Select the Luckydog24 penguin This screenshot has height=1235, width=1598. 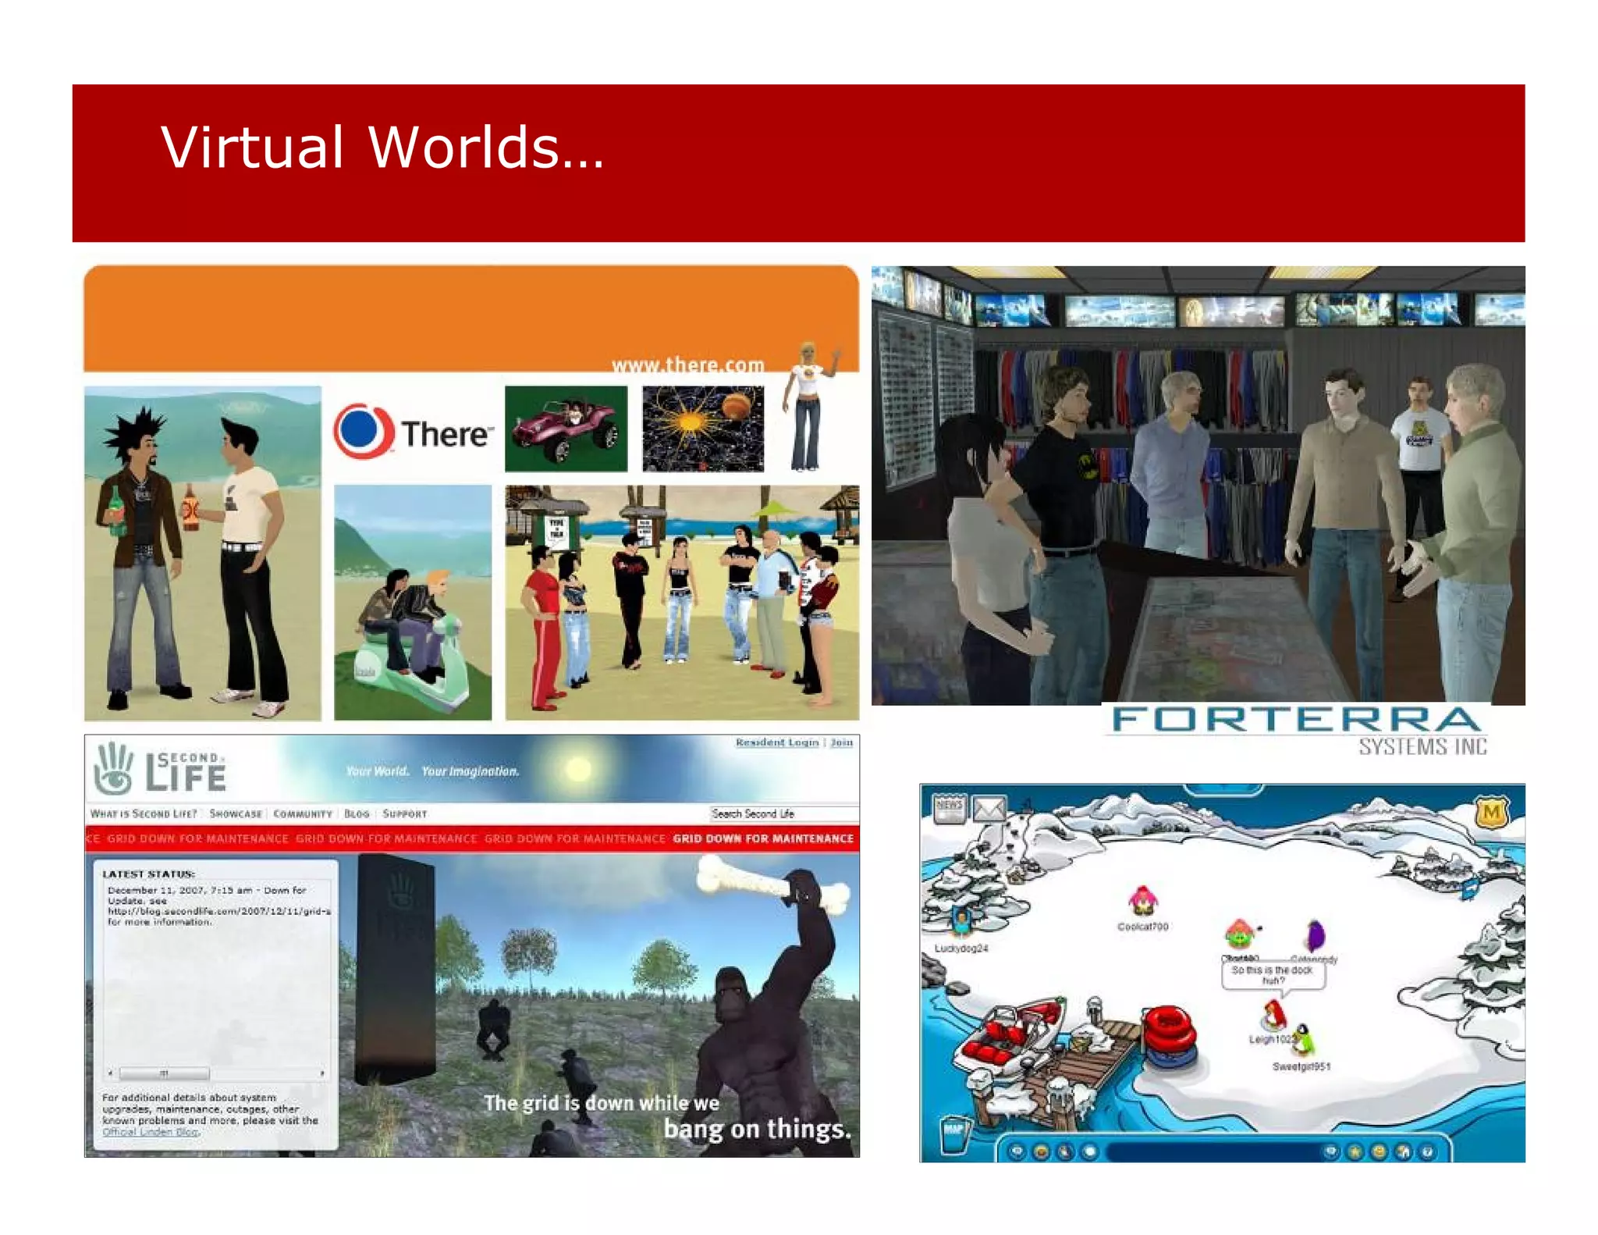click(962, 920)
